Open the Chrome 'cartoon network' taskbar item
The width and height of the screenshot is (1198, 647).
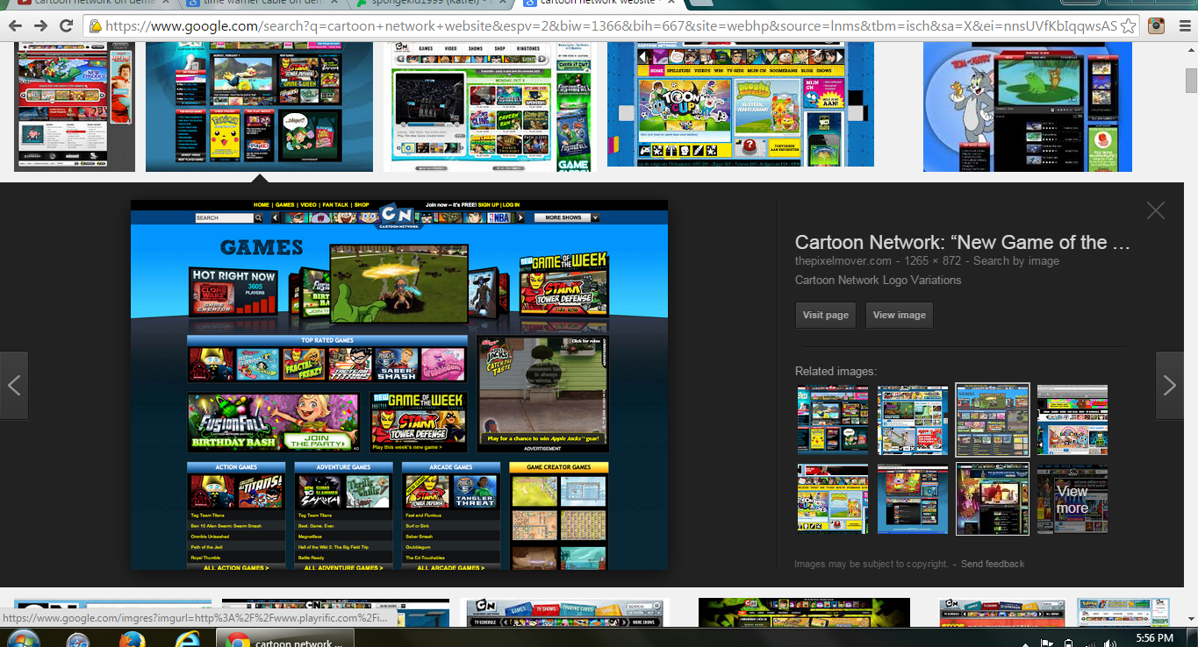coord(285,639)
